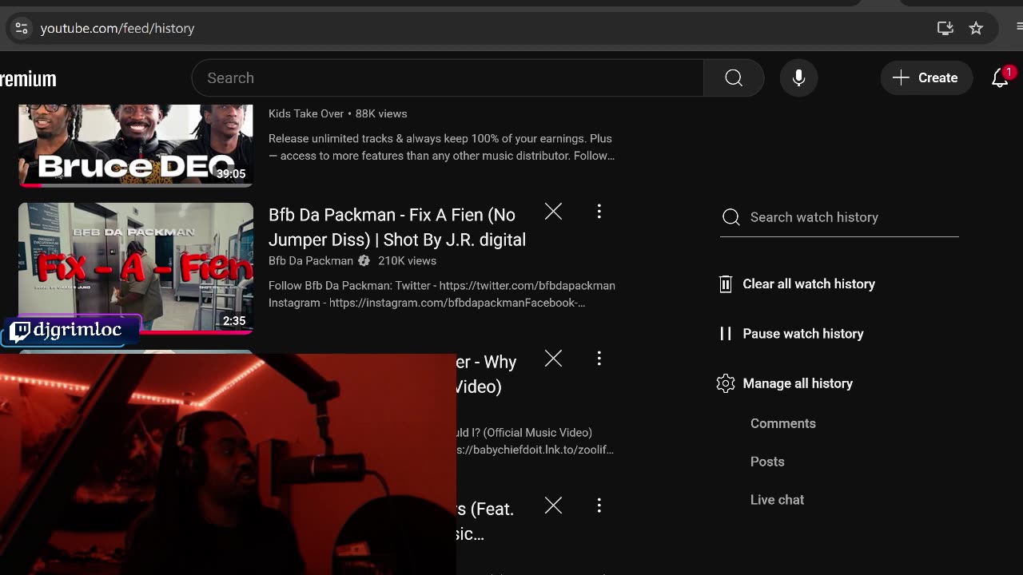This screenshot has width=1023, height=575.
Task: Open more actions for the 'Why' video
Action: [599, 359]
